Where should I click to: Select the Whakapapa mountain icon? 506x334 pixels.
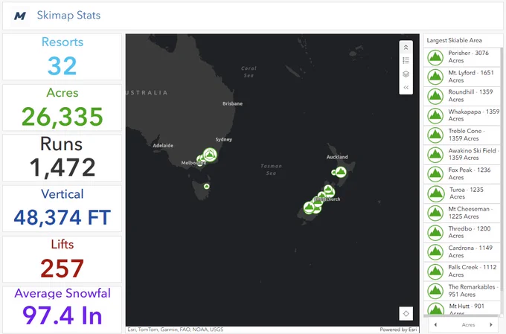(x=435, y=115)
